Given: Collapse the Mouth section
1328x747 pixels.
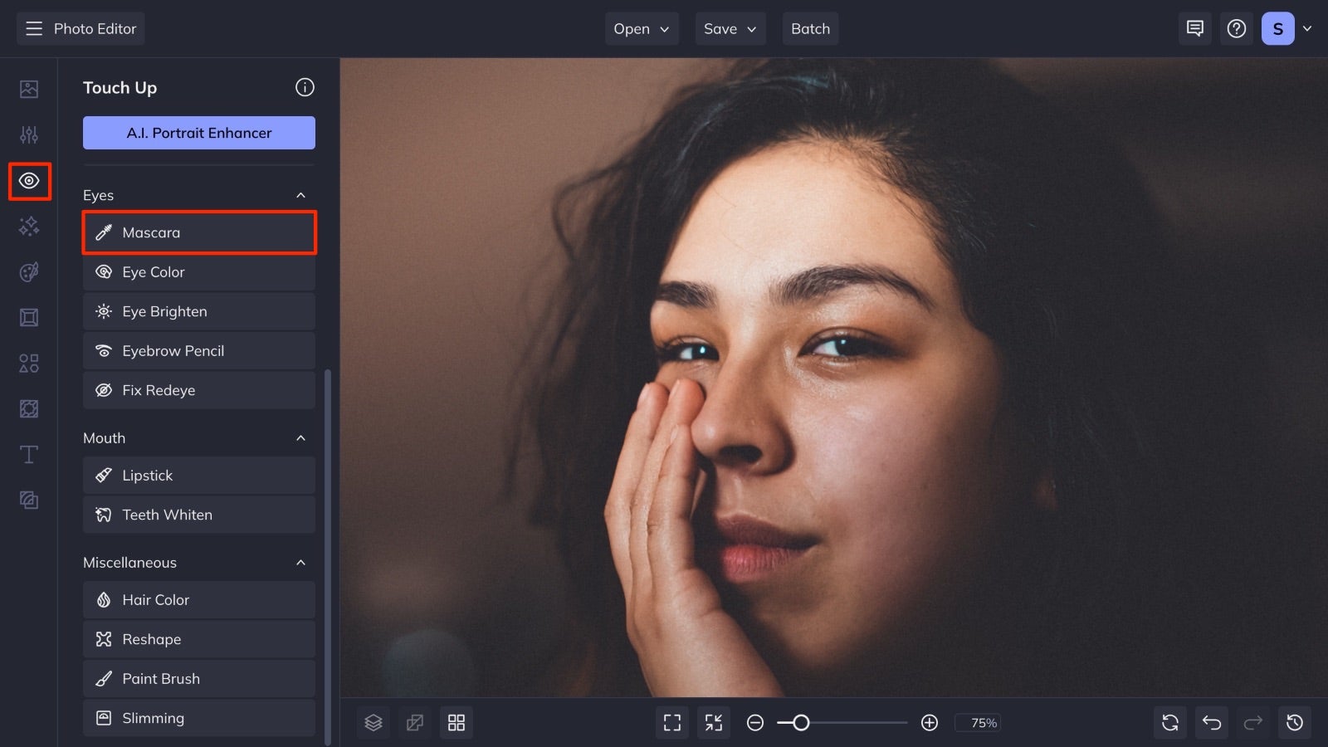Looking at the screenshot, I should [x=300, y=438].
